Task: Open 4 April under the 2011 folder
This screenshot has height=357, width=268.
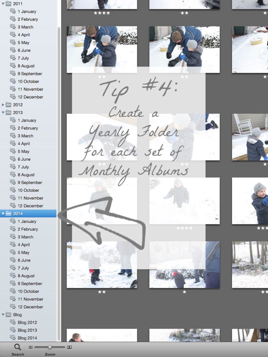Action: pos(24,35)
